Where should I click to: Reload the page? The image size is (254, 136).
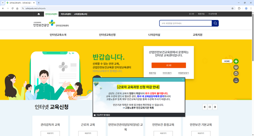point(13,8)
